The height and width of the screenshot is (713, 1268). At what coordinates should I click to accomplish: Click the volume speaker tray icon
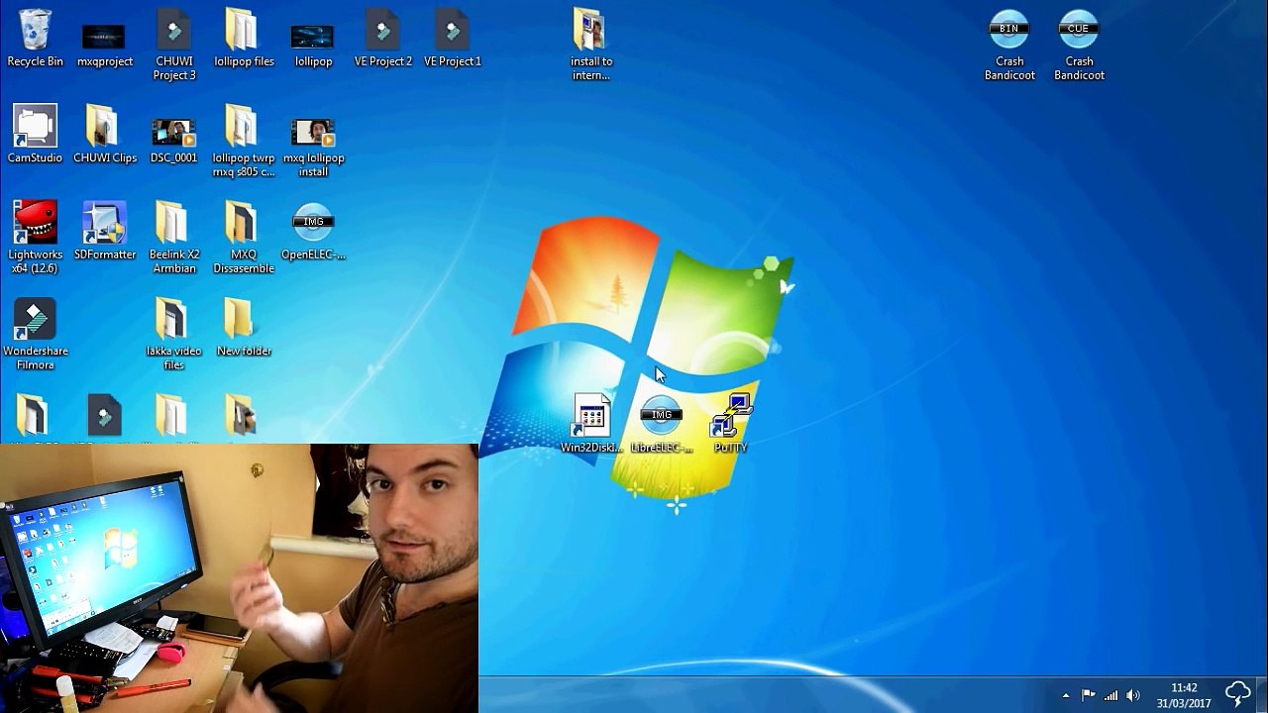pos(1133,695)
